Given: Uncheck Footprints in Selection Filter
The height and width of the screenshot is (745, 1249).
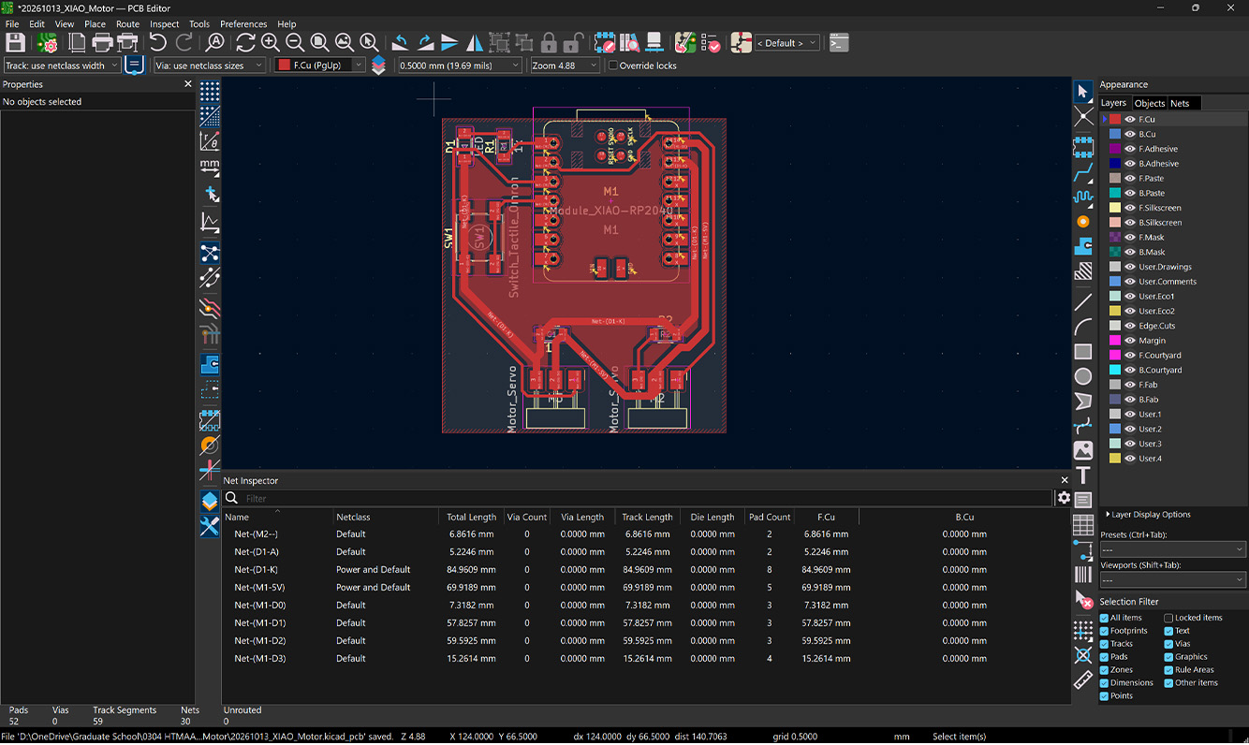Looking at the screenshot, I should (x=1104, y=631).
